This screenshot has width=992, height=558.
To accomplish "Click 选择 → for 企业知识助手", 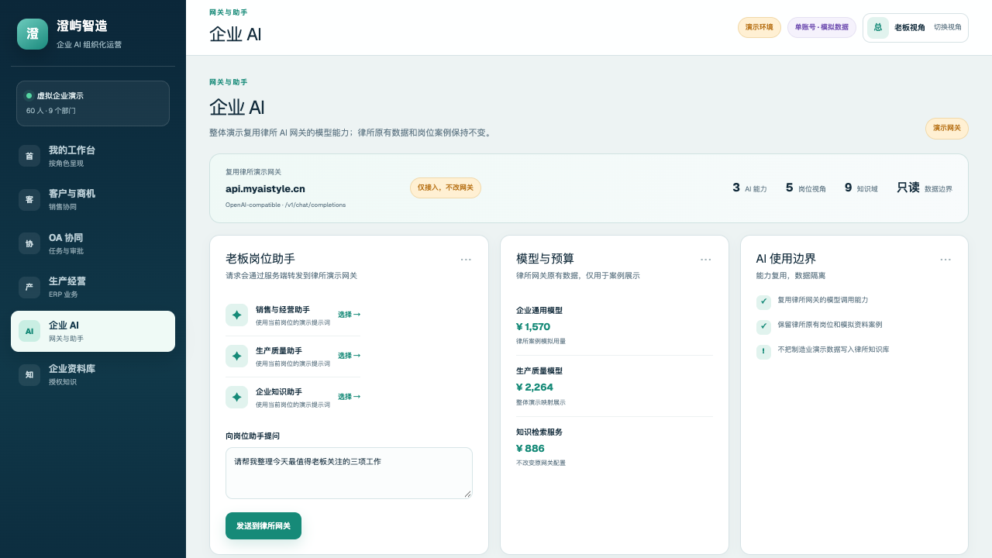I will (x=349, y=397).
